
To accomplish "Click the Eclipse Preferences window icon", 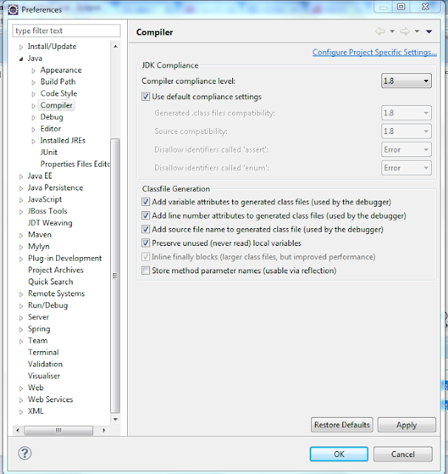I will coord(13,10).
